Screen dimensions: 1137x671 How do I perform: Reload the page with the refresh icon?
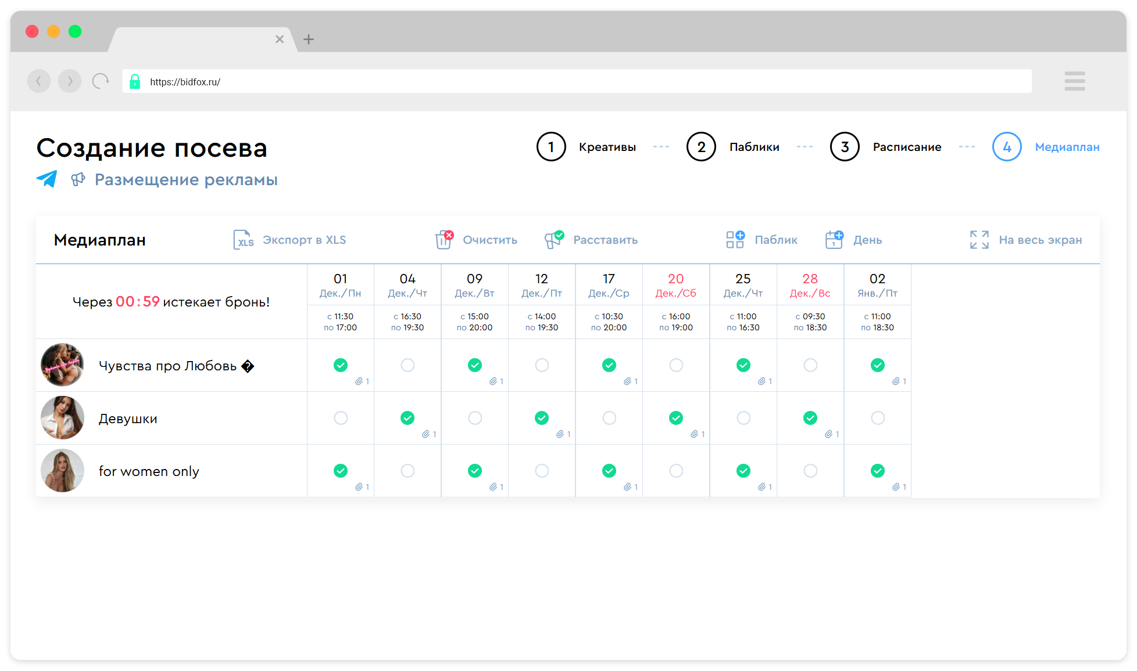pos(101,81)
